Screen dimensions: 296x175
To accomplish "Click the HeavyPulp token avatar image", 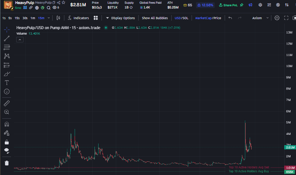I will coord(8,5).
